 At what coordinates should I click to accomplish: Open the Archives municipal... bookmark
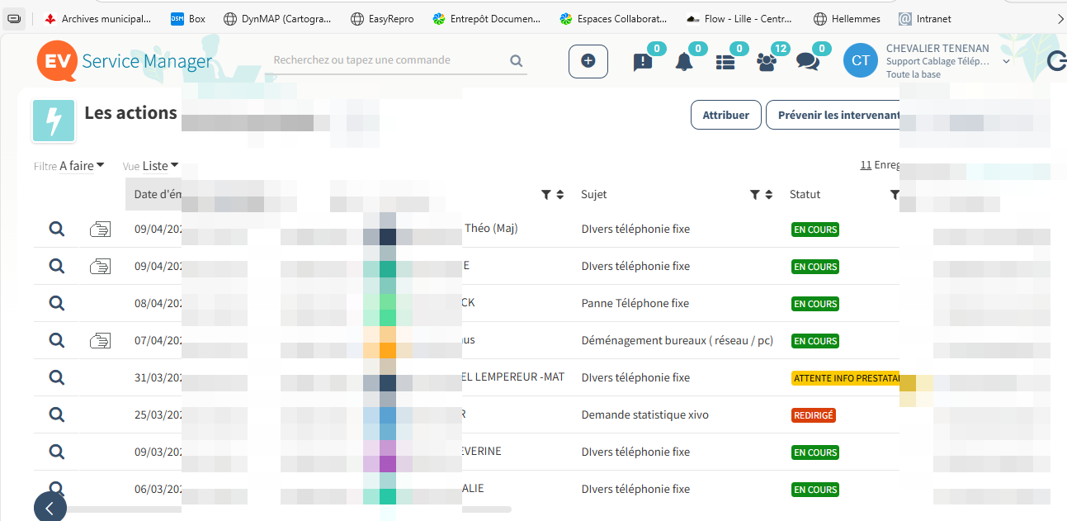pyautogui.click(x=97, y=18)
